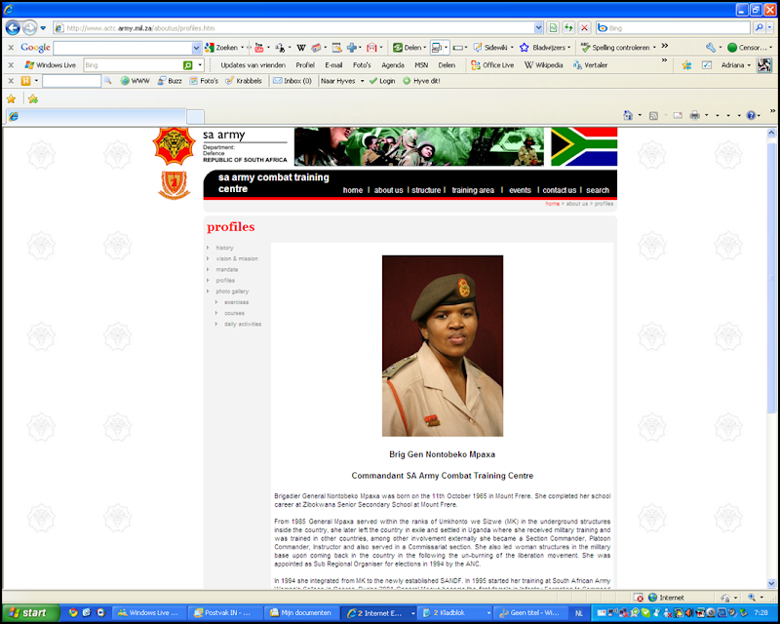The width and height of the screenshot is (780, 624).
Task: Expand the Spelling controleren dropdown arrow
Action: tap(654, 48)
